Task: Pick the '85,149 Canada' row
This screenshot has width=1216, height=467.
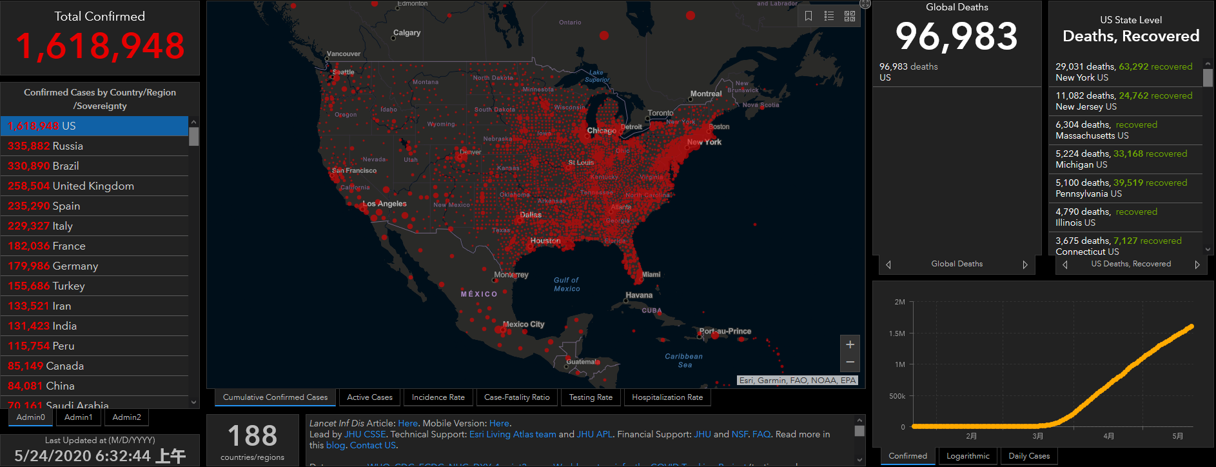Action: coord(95,366)
